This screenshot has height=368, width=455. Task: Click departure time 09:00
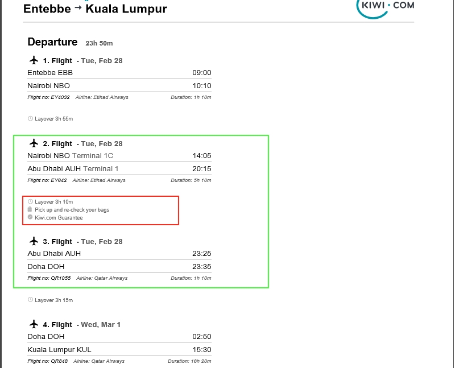point(202,73)
